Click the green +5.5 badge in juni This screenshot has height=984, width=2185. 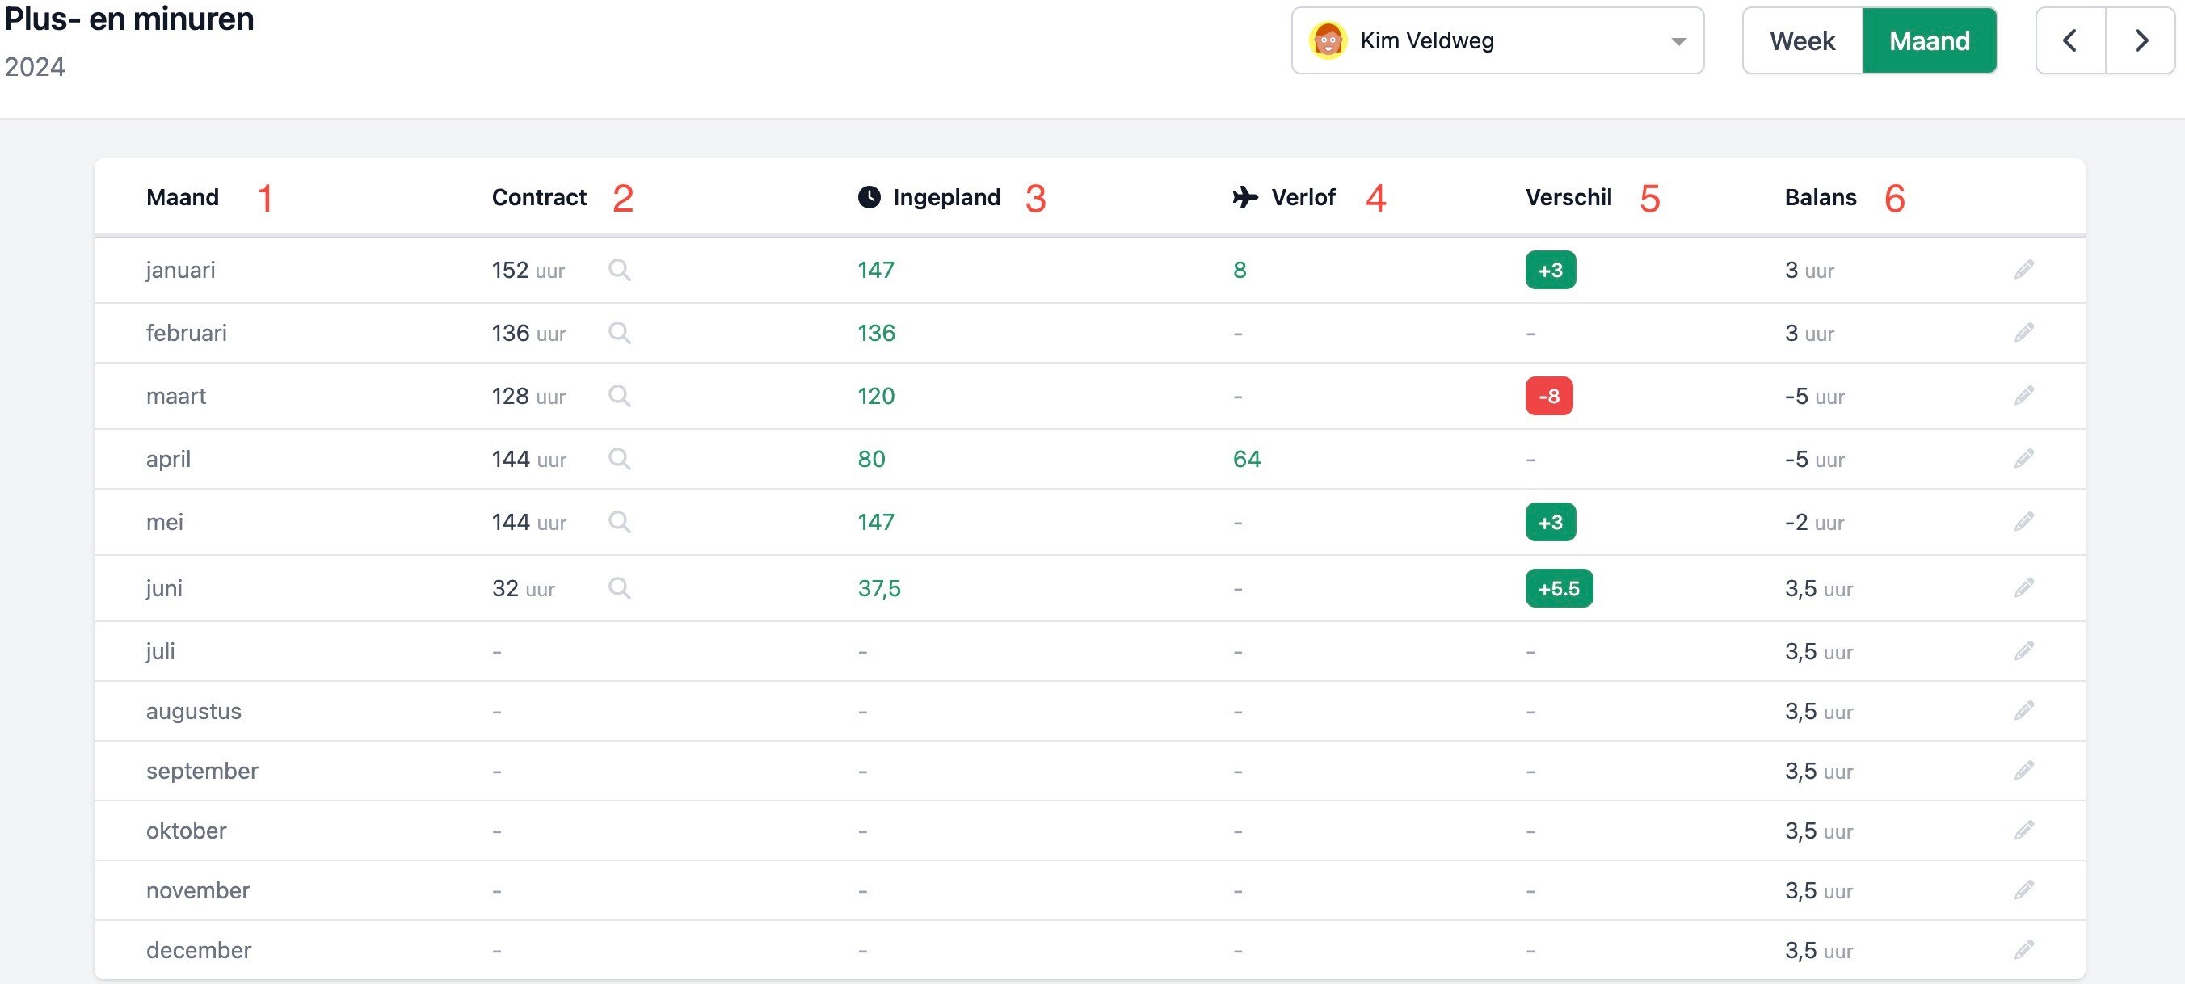point(1558,588)
